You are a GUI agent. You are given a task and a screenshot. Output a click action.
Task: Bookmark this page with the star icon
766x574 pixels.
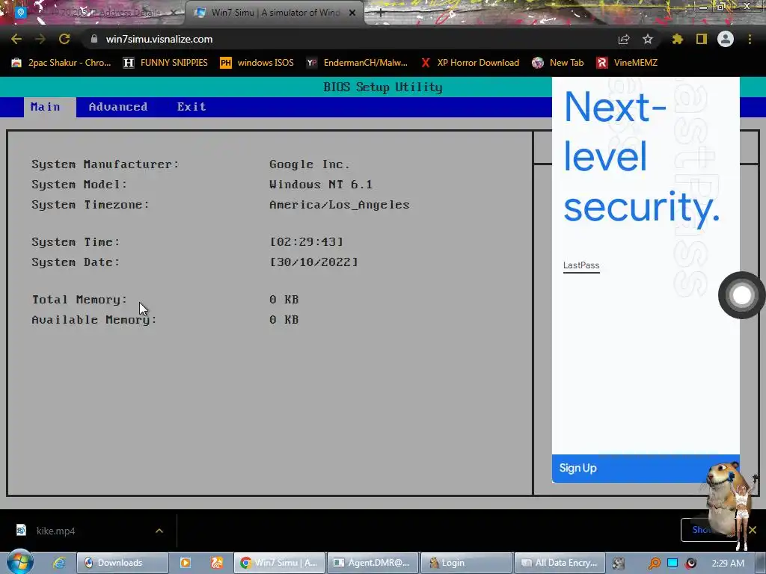coord(648,39)
